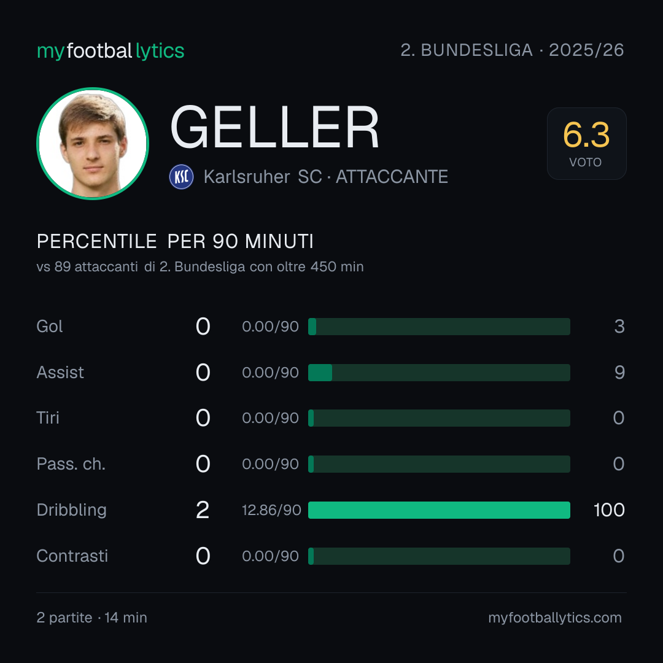Select the Tiri percentile bar
The height and width of the screenshot is (663, 663).
439,418
